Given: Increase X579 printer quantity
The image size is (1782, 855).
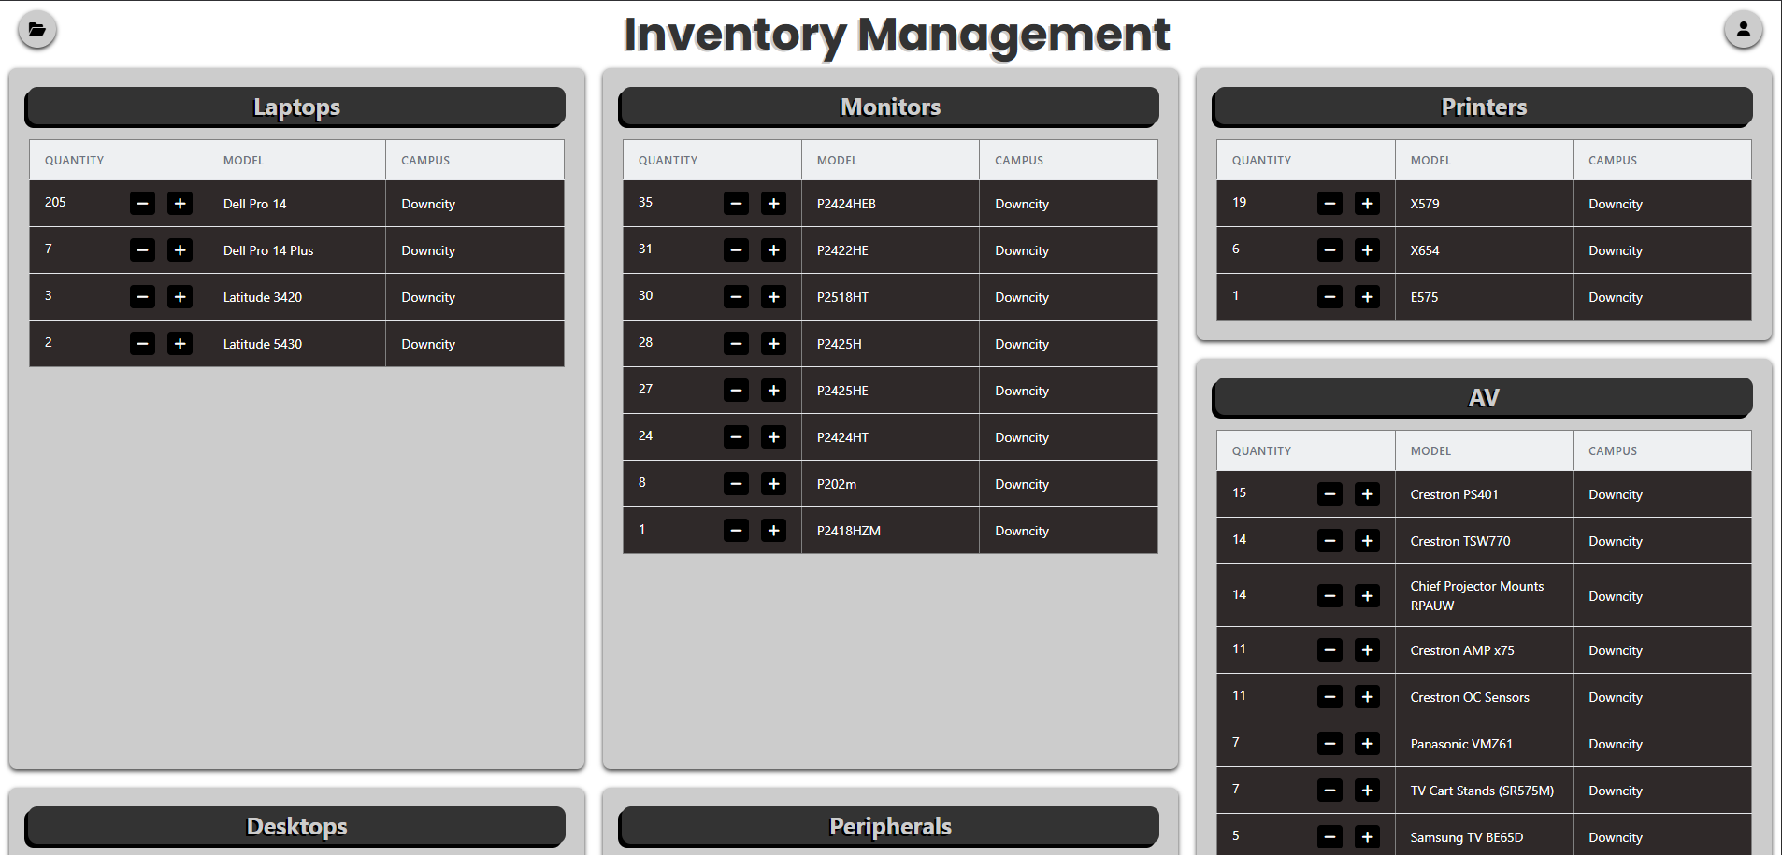Looking at the screenshot, I should tap(1367, 204).
